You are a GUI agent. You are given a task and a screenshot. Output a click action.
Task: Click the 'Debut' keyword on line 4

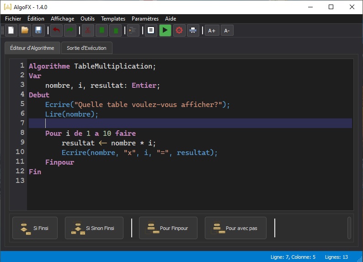(x=39, y=95)
